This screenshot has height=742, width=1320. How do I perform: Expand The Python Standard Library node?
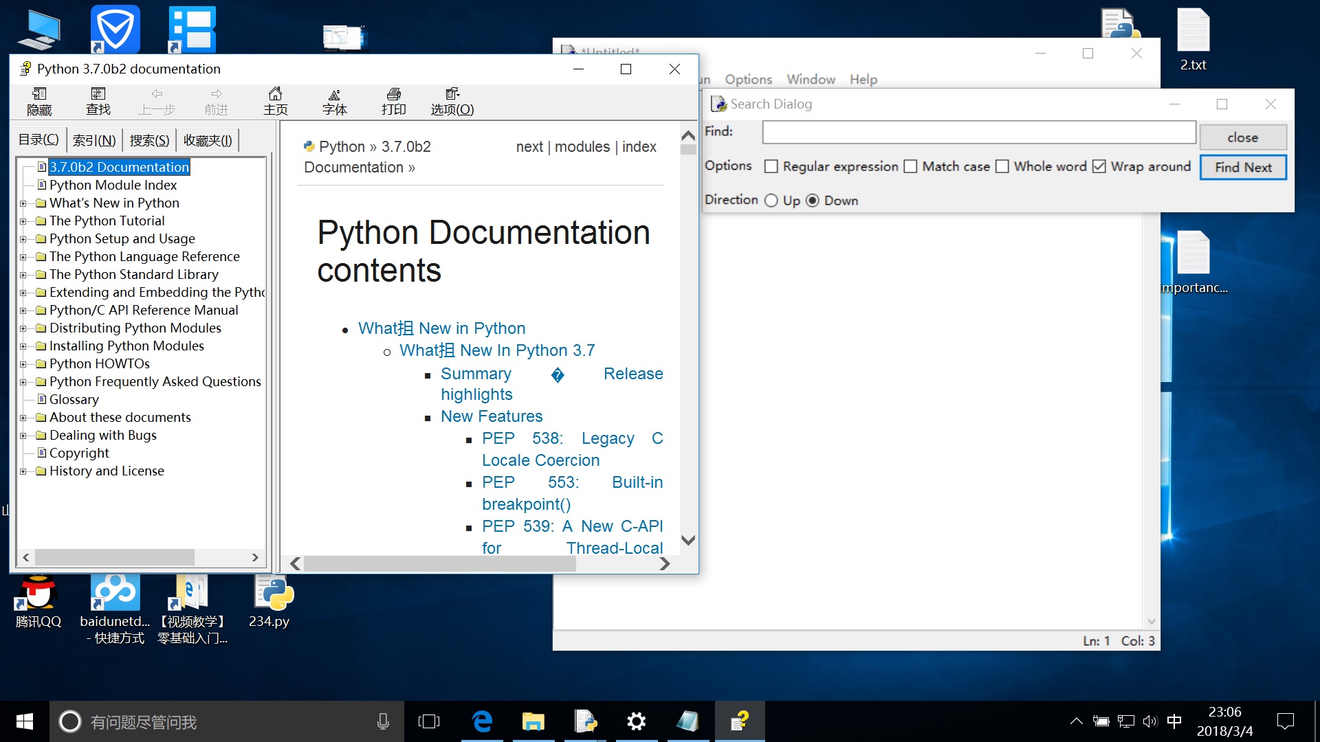(x=23, y=275)
